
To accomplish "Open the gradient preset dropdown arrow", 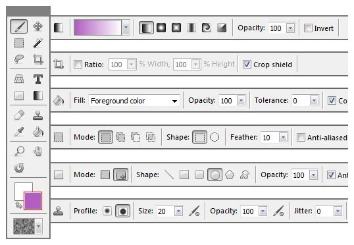I will point(126,28).
